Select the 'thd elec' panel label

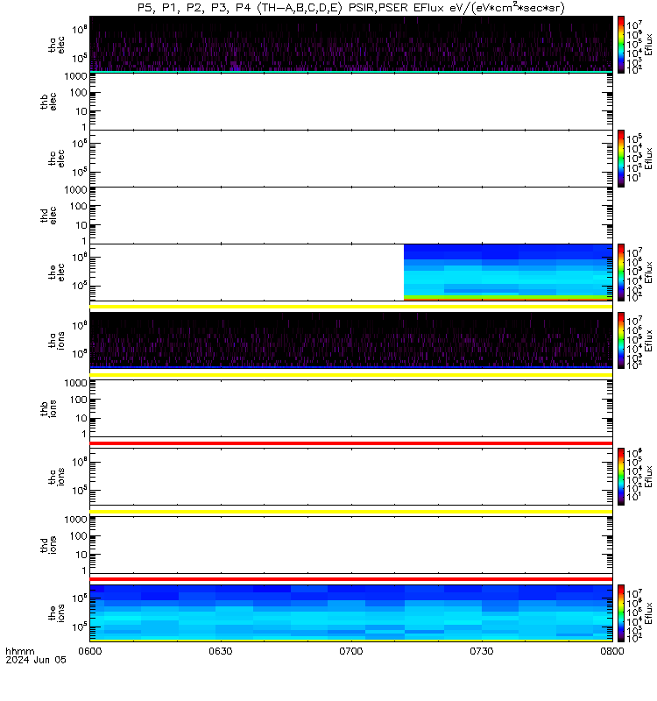48,215
